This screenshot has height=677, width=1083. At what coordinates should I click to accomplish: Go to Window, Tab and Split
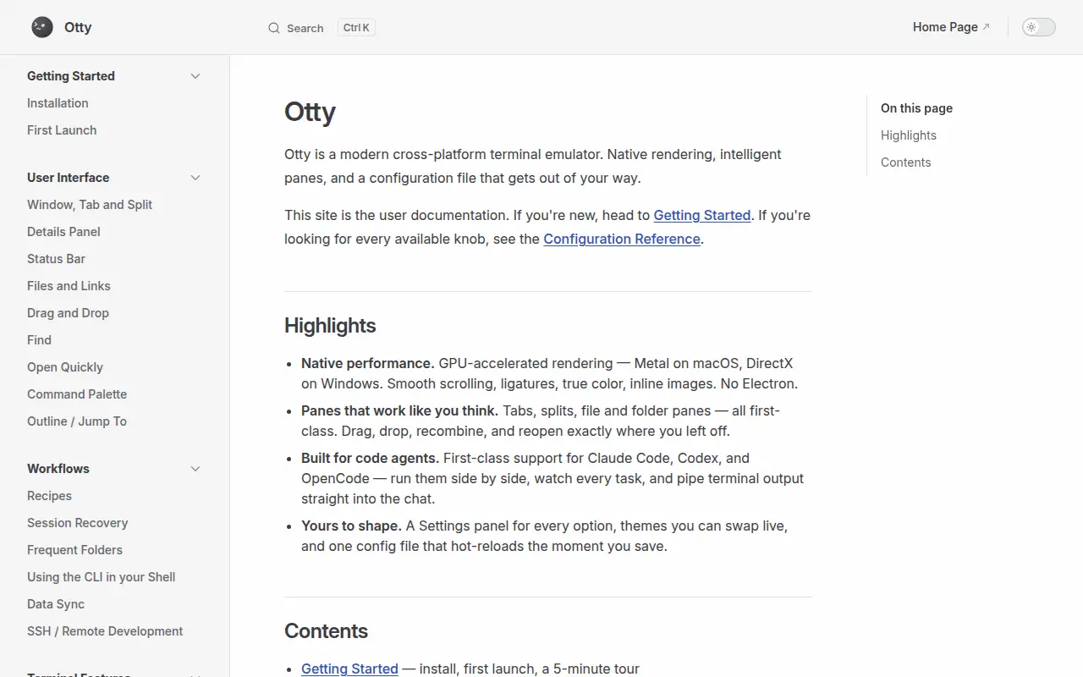(x=90, y=205)
